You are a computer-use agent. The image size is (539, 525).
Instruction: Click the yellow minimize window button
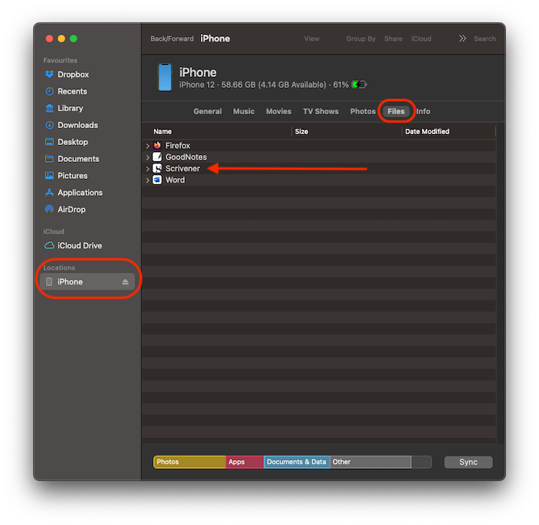click(62, 39)
